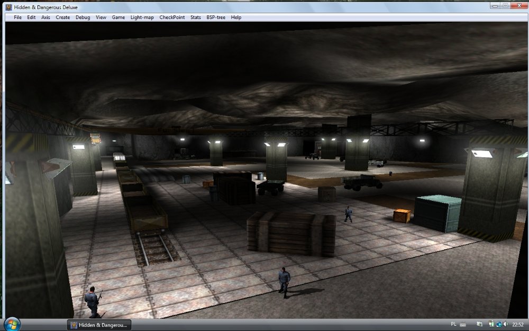Viewport: 529px width, 331px height.
Task: Open the network connection tray icon
Action: (499, 324)
